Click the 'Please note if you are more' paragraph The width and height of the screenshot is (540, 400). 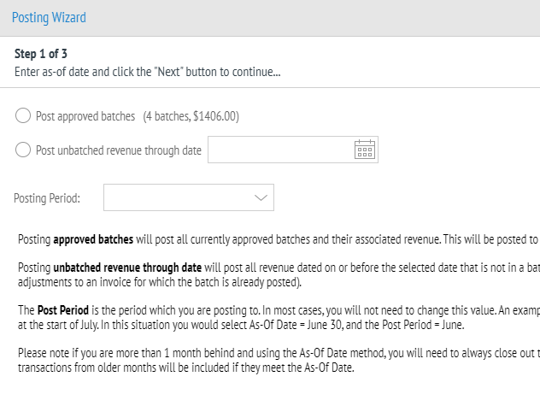(279, 360)
